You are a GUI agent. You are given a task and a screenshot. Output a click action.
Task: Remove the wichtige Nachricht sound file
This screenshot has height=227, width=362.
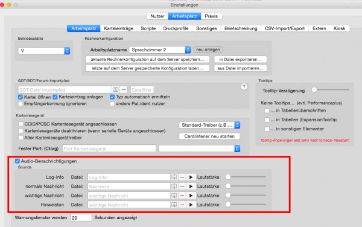click(182, 196)
